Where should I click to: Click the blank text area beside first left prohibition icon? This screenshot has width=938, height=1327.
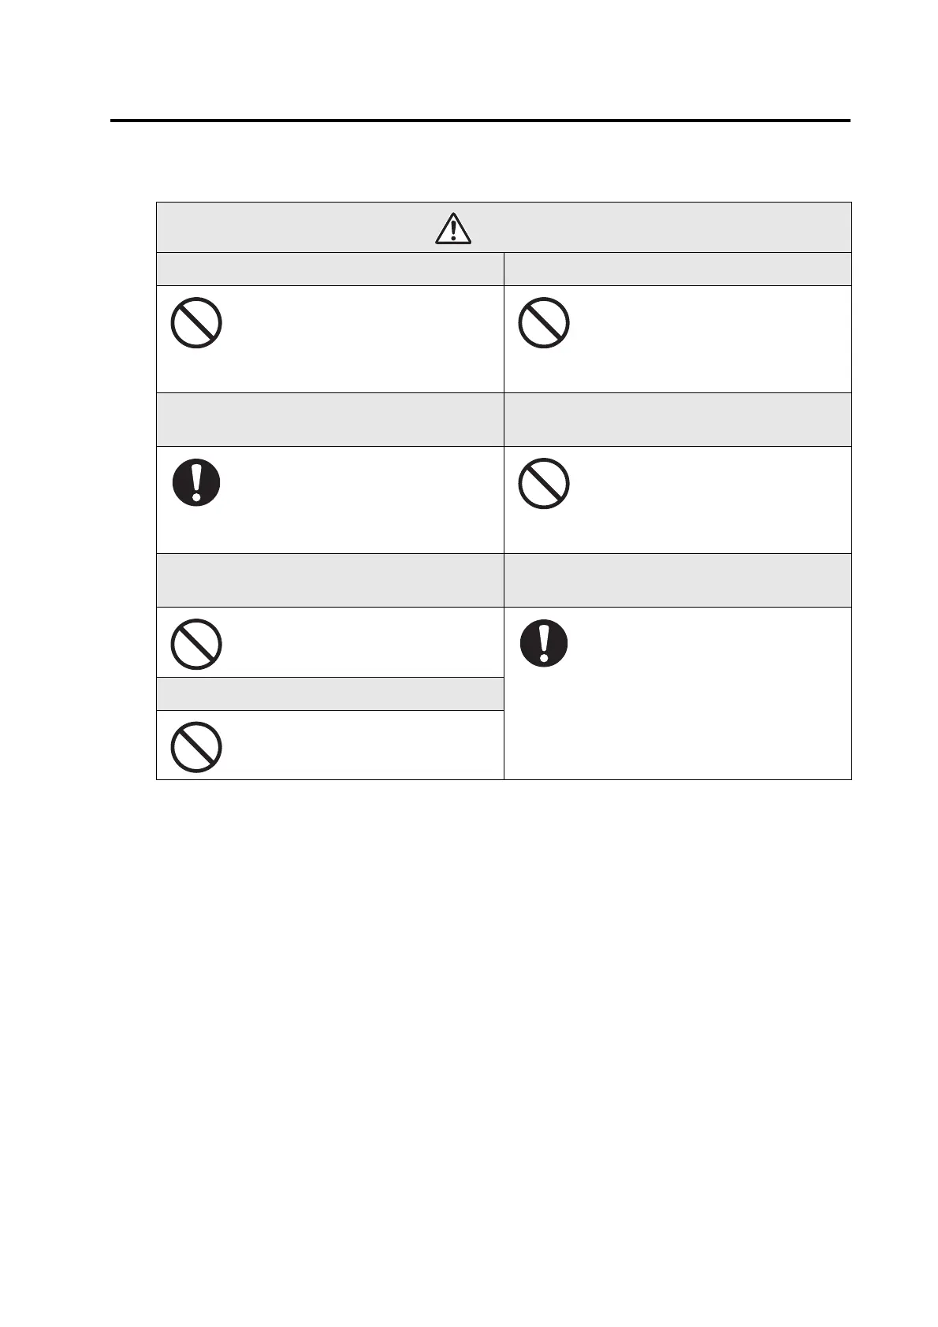coord(363,339)
